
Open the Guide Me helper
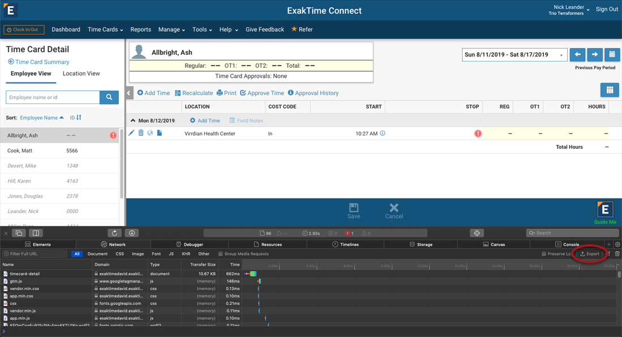pos(605,213)
